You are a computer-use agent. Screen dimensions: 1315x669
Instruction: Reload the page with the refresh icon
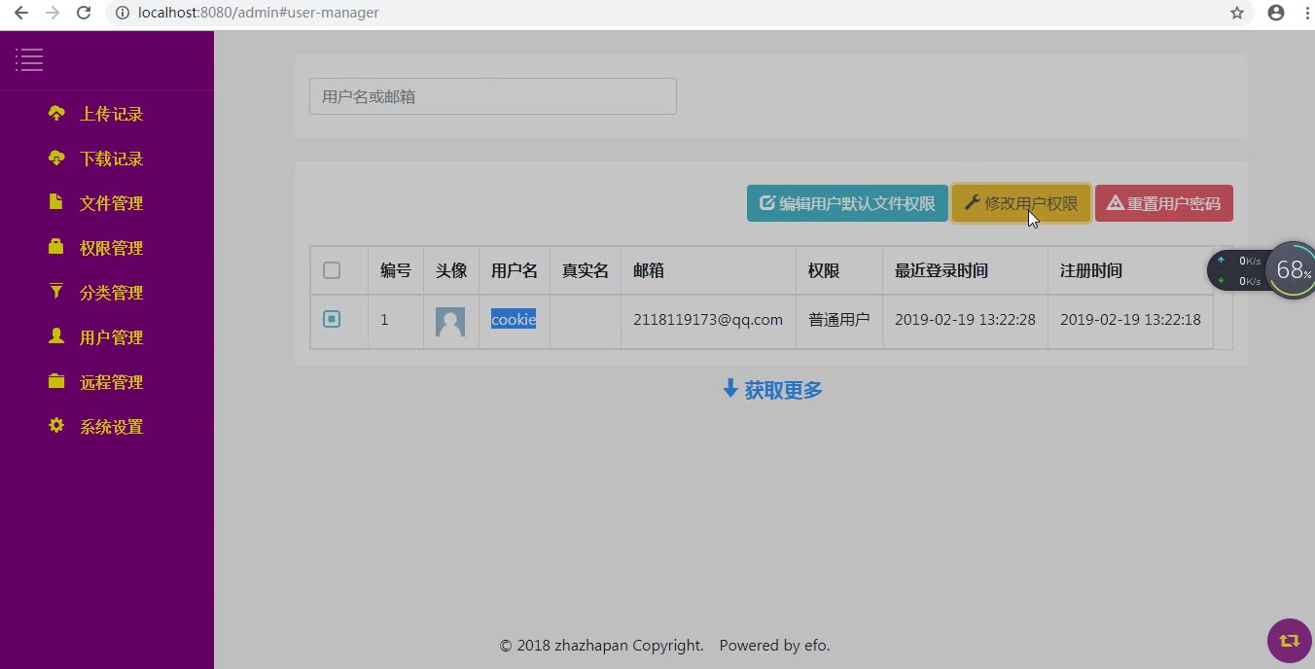[84, 13]
